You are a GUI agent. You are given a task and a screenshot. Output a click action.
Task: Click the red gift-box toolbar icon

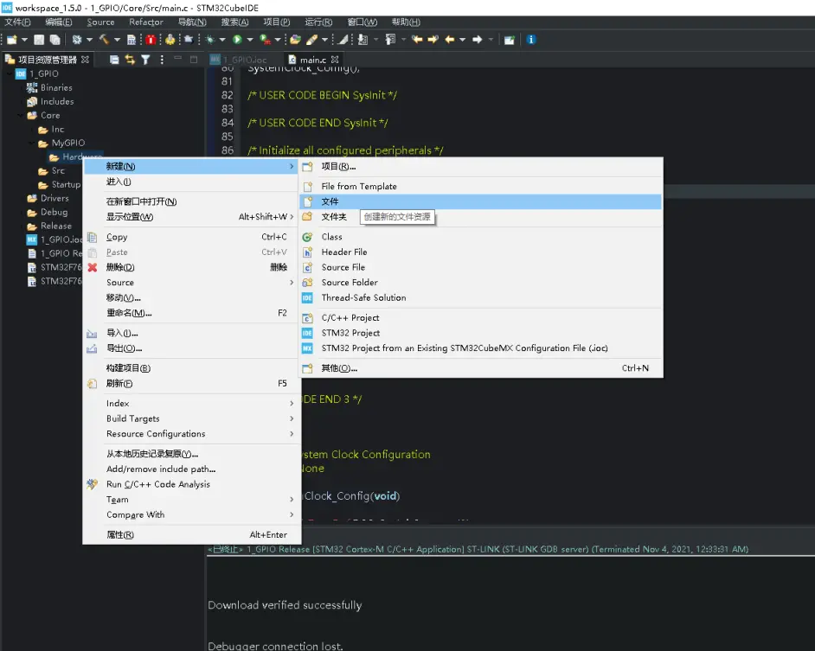tap(151, 40)
